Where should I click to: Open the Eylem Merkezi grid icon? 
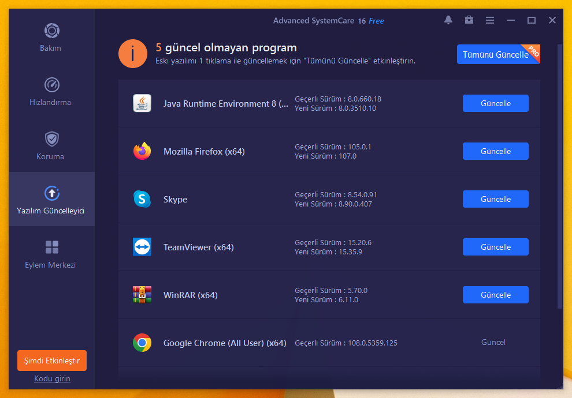click(52, 247)
